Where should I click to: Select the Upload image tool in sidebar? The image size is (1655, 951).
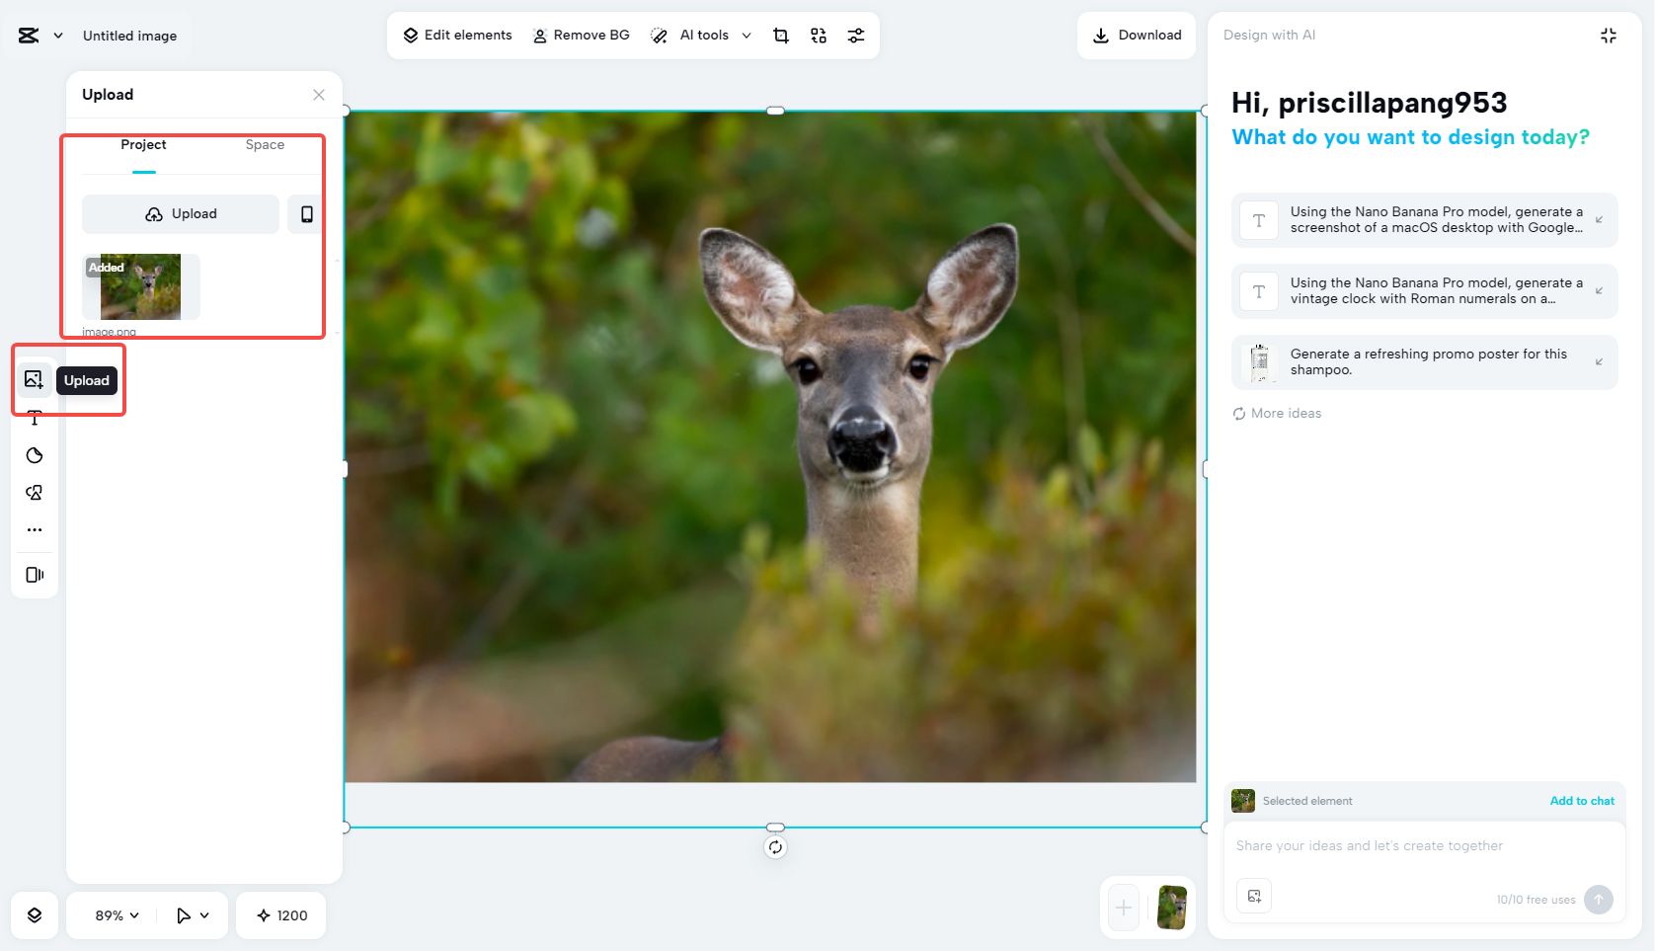[x=34, y=379]
